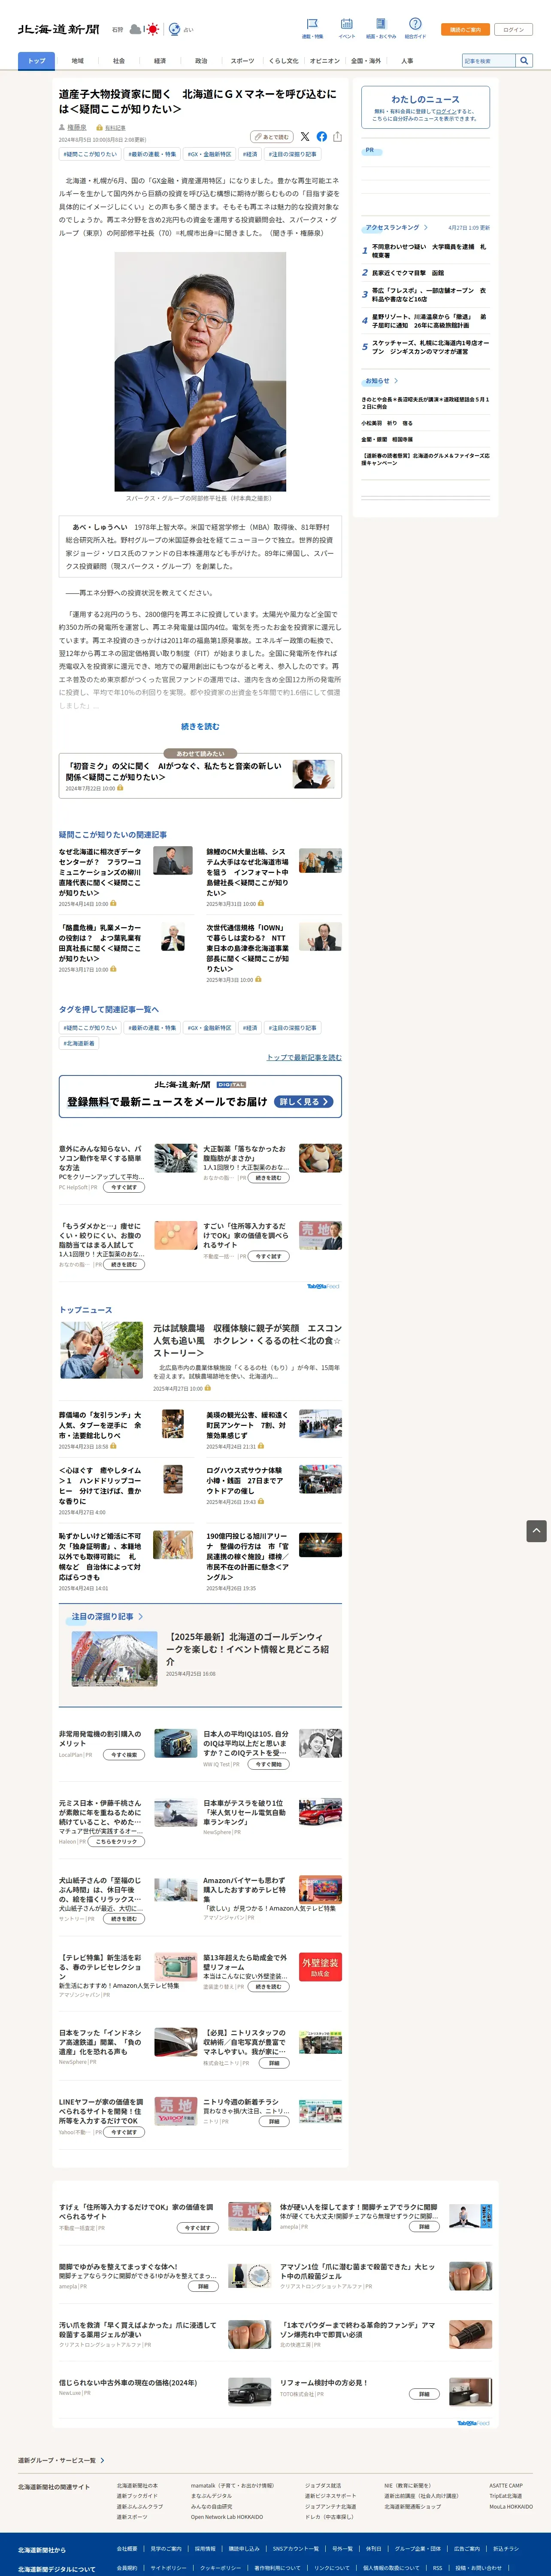Share article on X icon
The height and width of the screenshot is (2576, 551).
coord(306,137)
